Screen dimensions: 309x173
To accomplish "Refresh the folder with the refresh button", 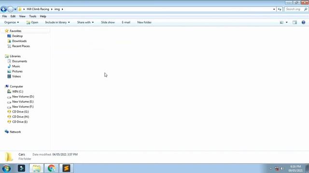I will 280,9.
